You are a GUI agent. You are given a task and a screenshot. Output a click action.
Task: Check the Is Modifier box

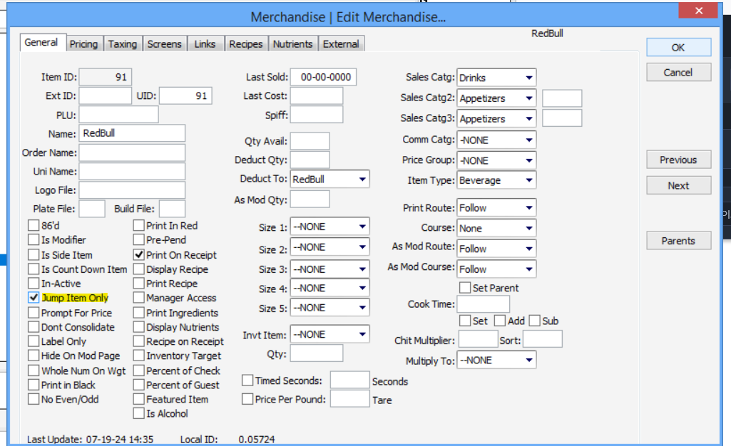(x=34, y=240)
